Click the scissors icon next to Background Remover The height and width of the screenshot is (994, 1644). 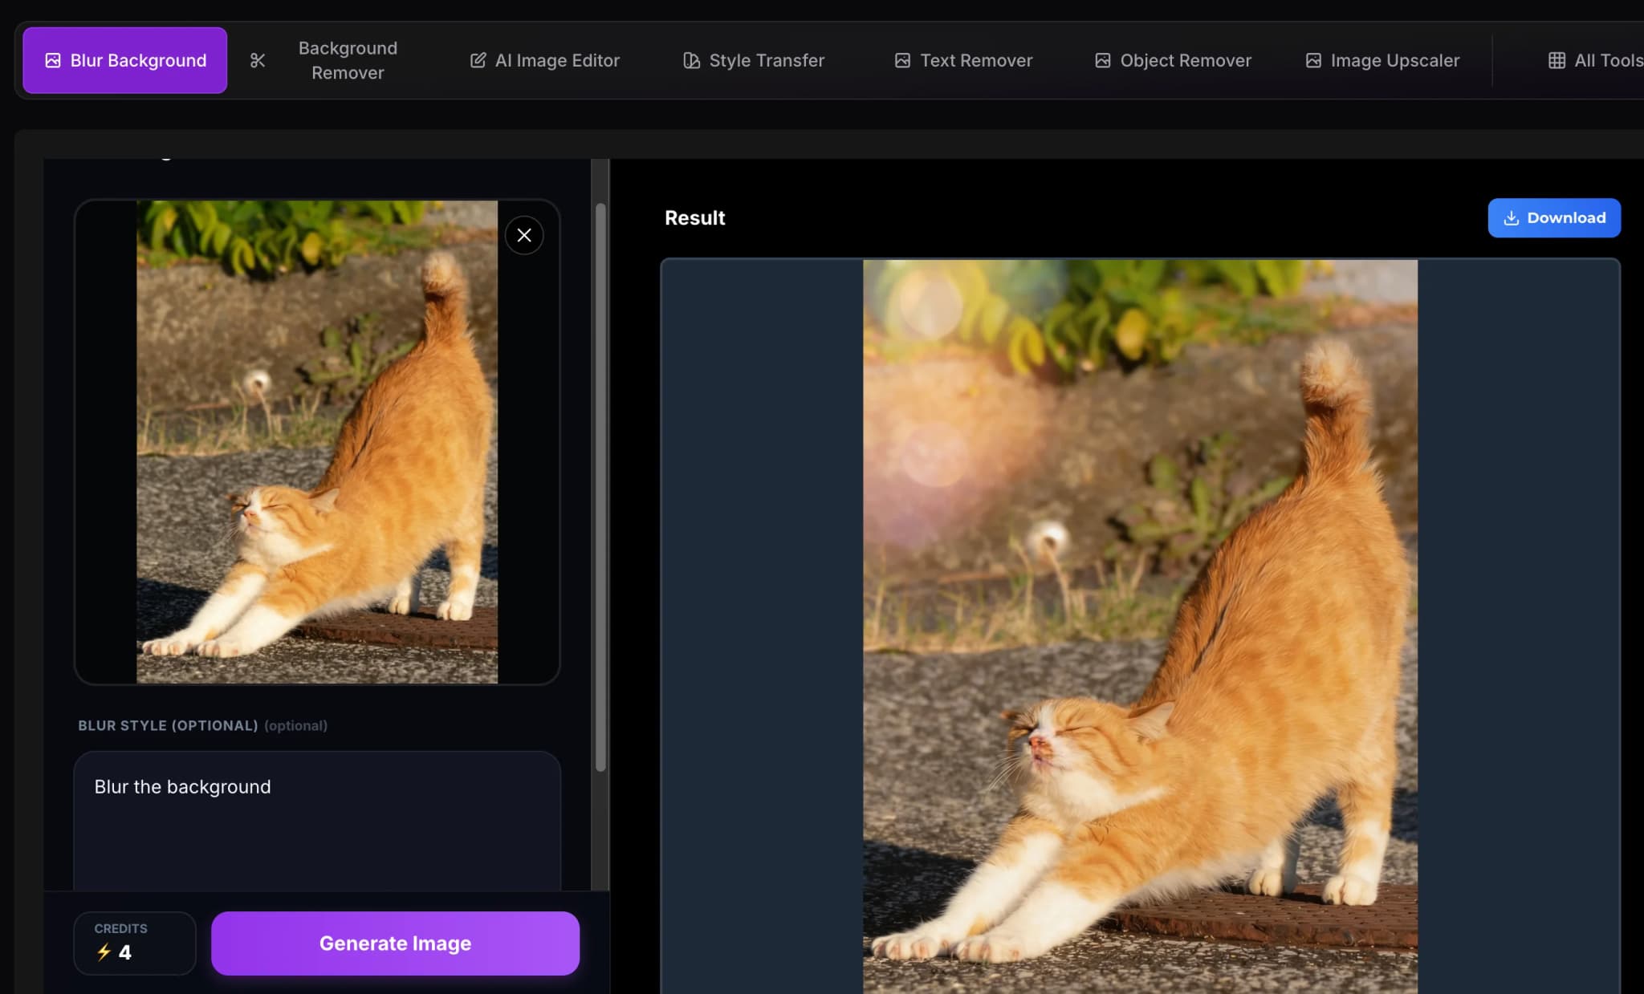coord(258,59)
